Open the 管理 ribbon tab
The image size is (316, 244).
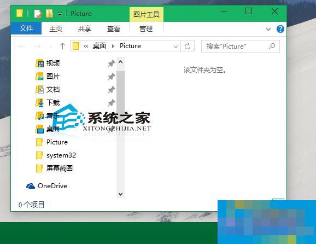tap(146, 28)
